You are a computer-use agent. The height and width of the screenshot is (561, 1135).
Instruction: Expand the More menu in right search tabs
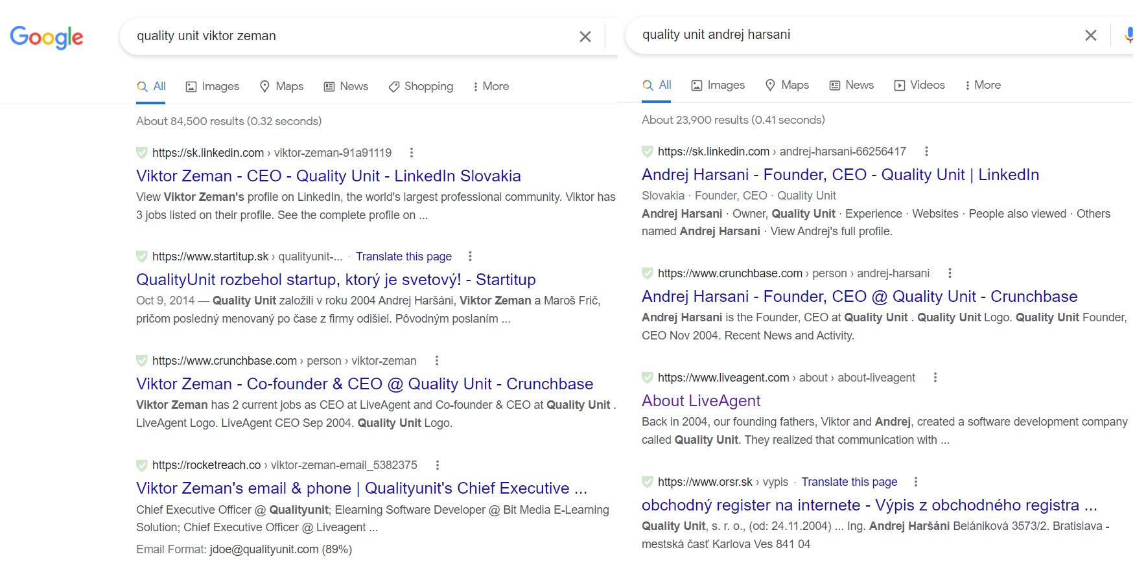tap(983, 86)
